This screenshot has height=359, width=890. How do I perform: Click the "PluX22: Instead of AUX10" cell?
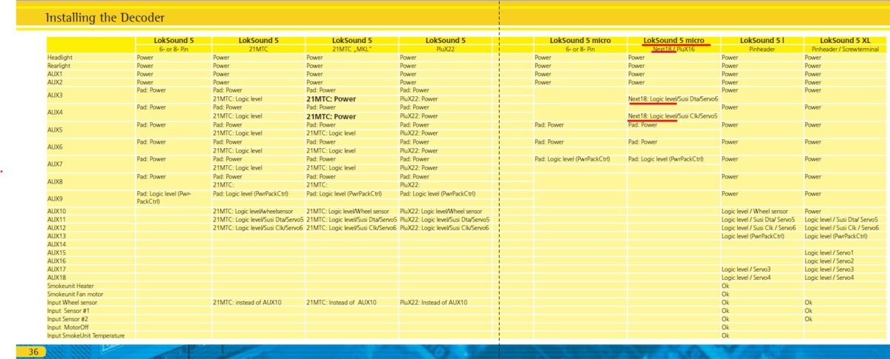(x=434, y=302)
